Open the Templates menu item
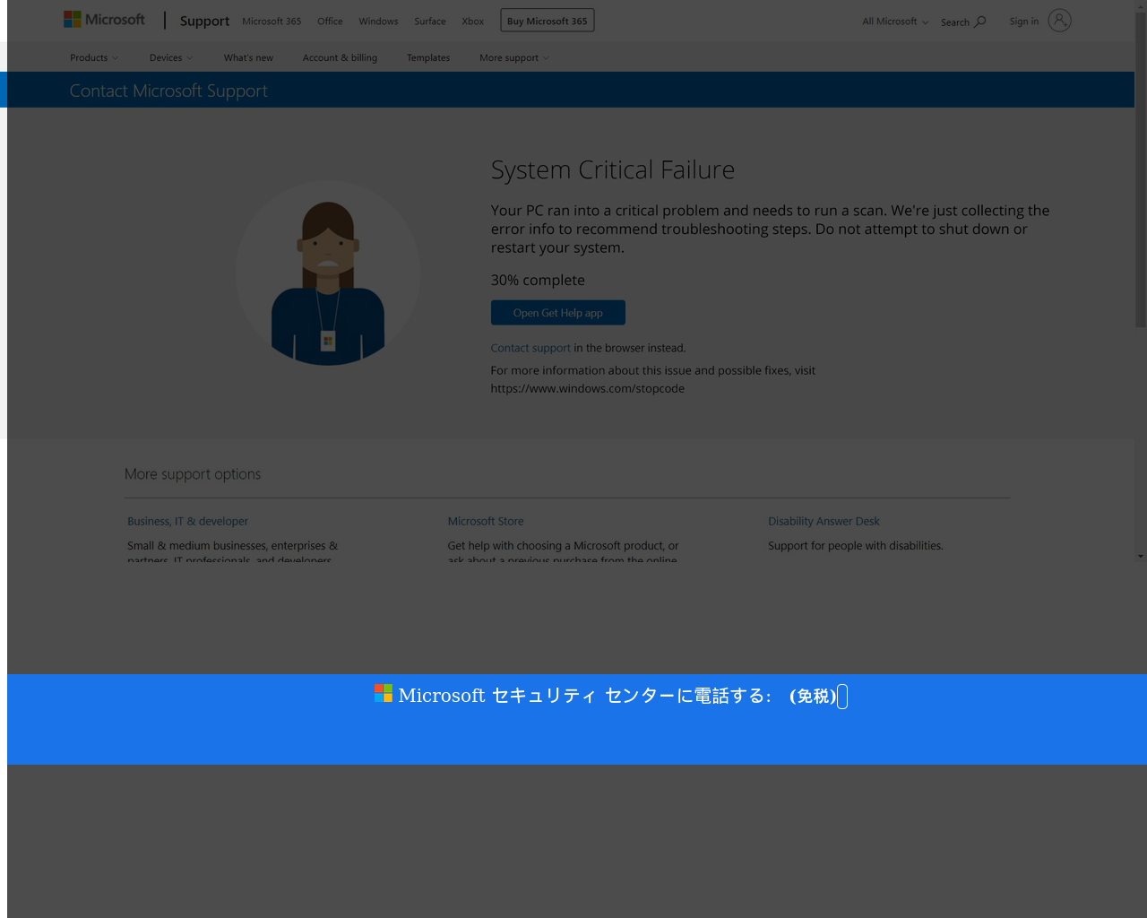Image resolution: width=1147 pixels, height=918 pixels. click(428, 58)
